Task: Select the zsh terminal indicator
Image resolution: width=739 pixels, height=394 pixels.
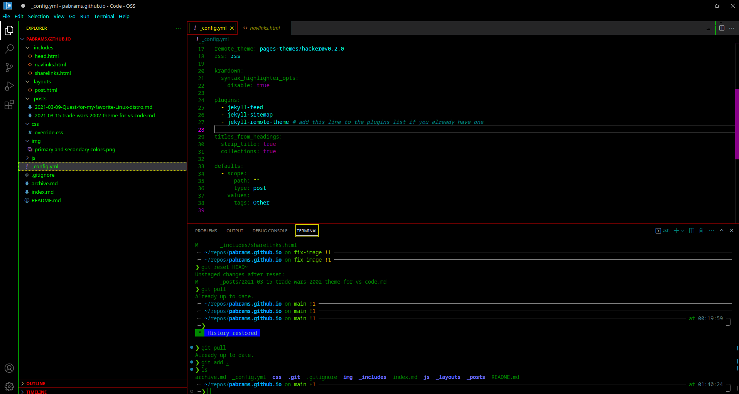Action: 663,231
